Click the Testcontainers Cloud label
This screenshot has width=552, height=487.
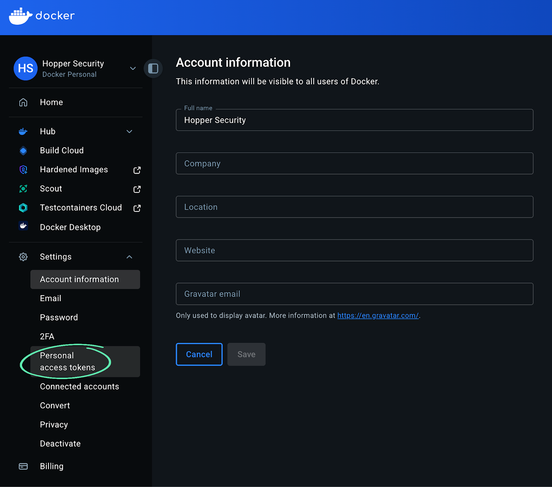click(81, 207)
